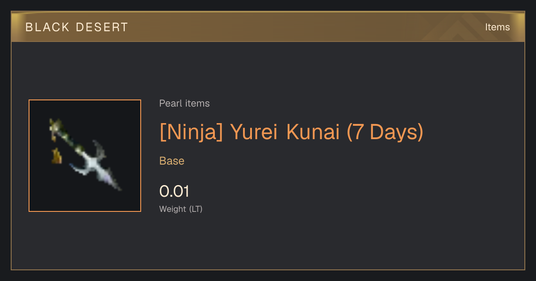The image size is (536, 281).
Task: Click the Weight (LT) label
Action: [x=181, y=209]
